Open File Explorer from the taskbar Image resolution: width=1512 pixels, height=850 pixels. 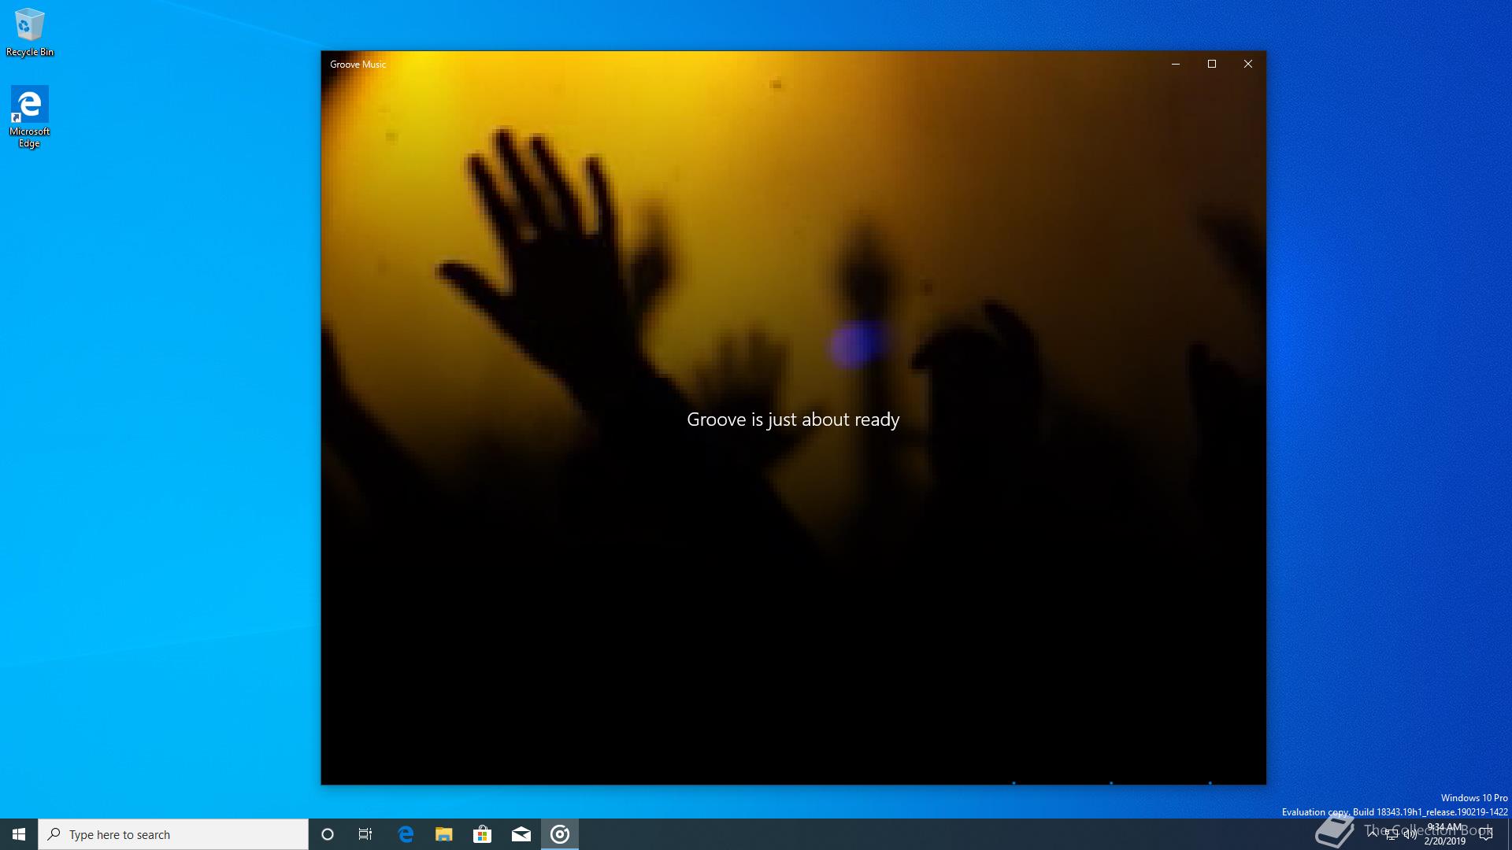click(444, 834)
